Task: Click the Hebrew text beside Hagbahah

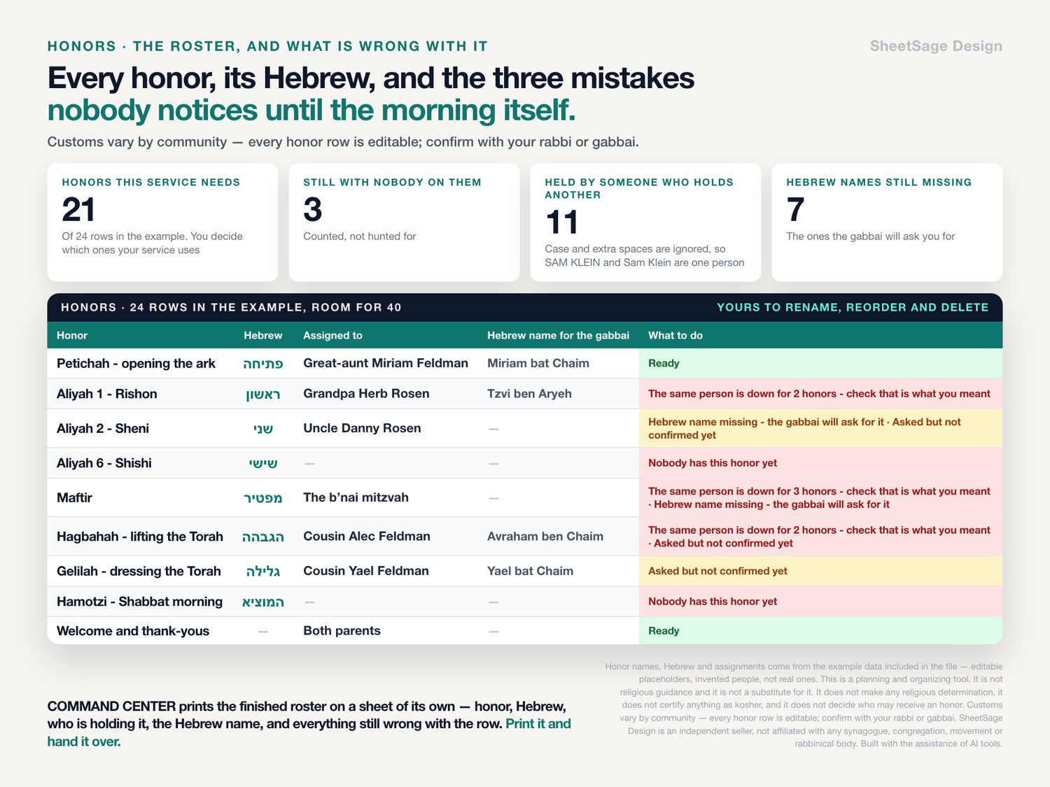Action: point(263,537)
